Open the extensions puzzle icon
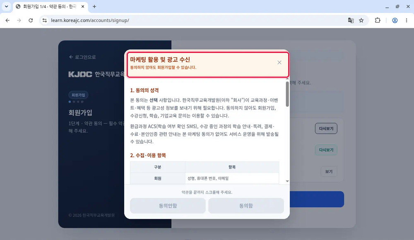This screenshot has width=414, height=240. coord(378,20)
